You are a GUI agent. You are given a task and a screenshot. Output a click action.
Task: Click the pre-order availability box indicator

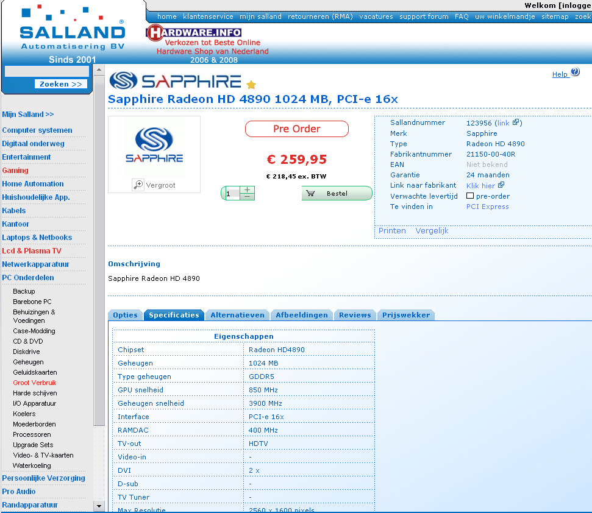click(x=469, y=196)
